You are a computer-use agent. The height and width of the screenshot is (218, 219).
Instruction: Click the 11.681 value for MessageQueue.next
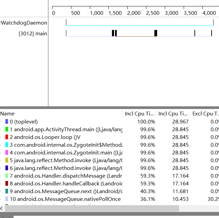point(180,191)
